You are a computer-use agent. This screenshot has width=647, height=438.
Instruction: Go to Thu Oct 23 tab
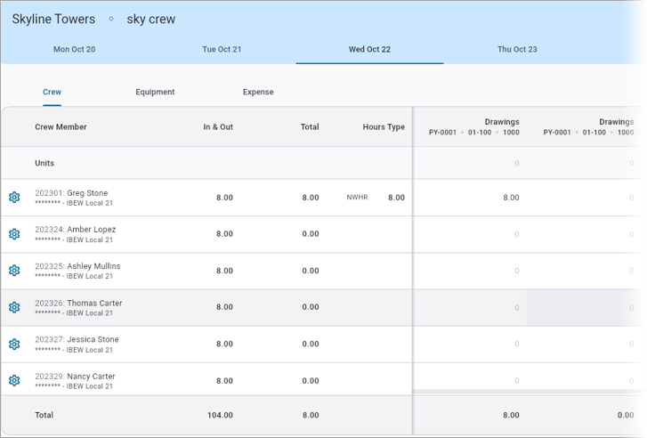517,49
